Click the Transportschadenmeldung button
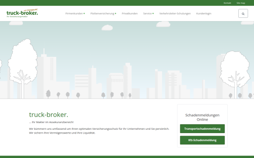254x158 pixels. pos(202,129)
